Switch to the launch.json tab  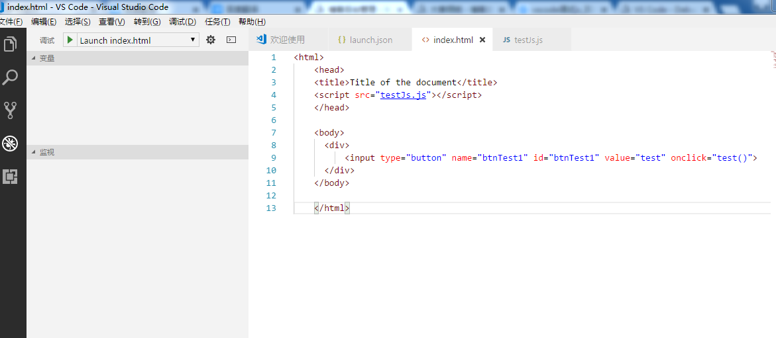coord(370,40)
